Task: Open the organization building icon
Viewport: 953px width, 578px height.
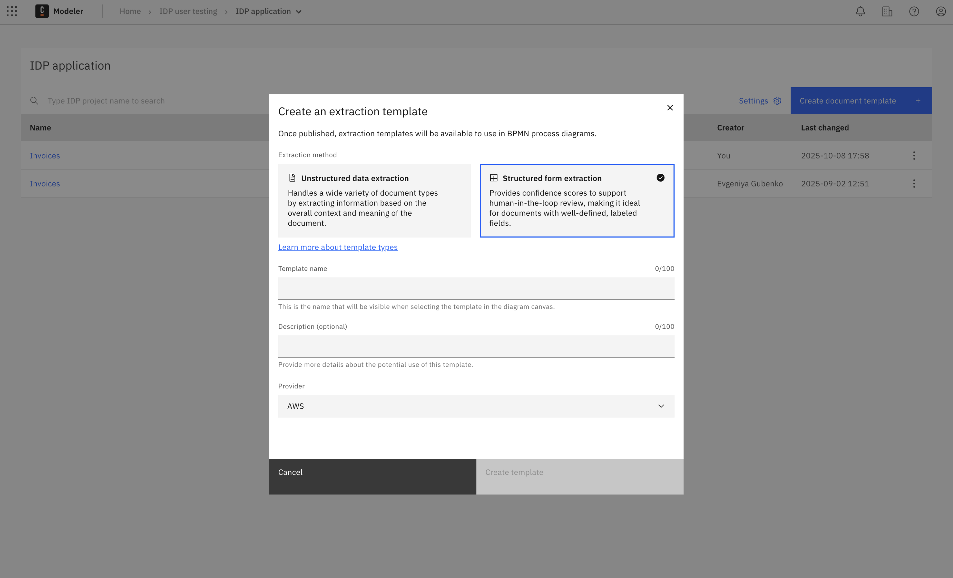Action: pos(887,12)
